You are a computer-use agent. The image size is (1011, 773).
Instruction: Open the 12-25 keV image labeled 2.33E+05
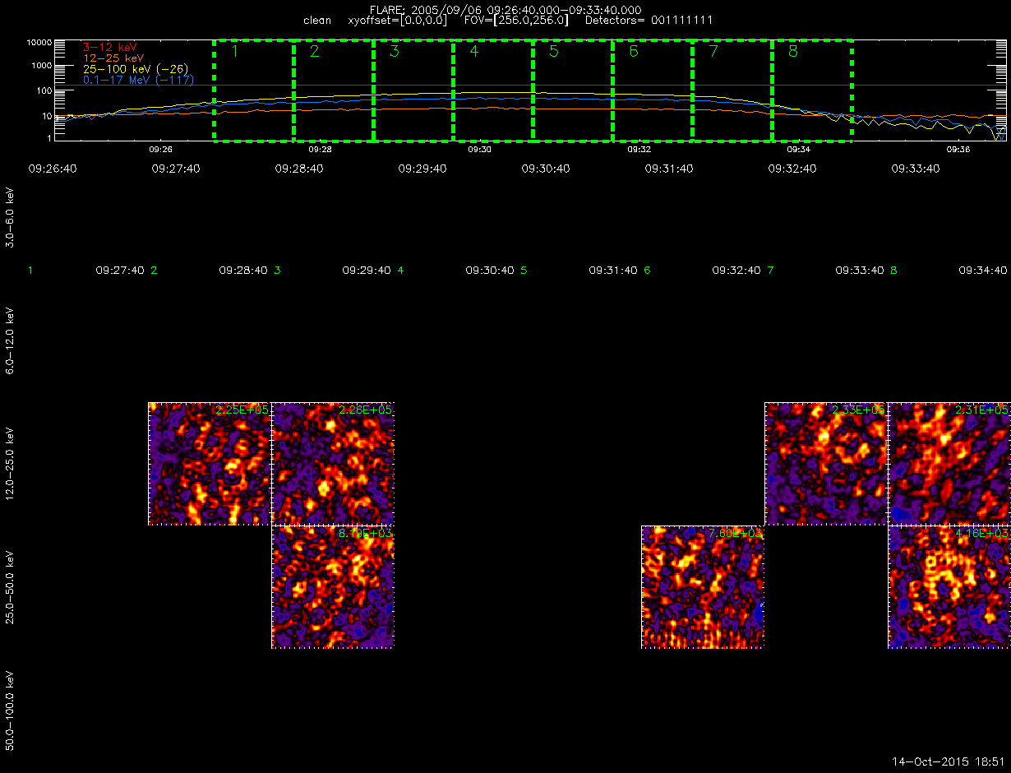(826, 464)
